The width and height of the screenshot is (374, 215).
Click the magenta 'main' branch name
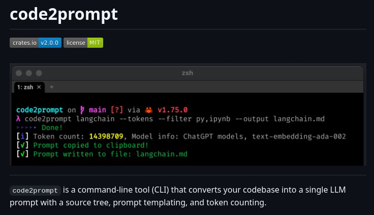click(x=98, y=110)
